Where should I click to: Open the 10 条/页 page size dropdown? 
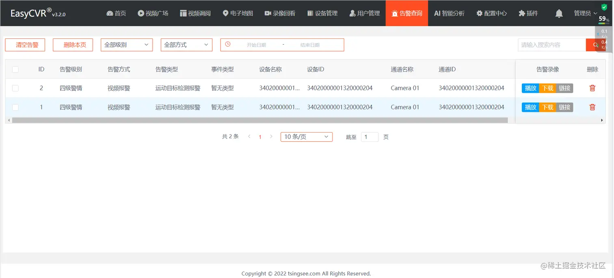307,137
